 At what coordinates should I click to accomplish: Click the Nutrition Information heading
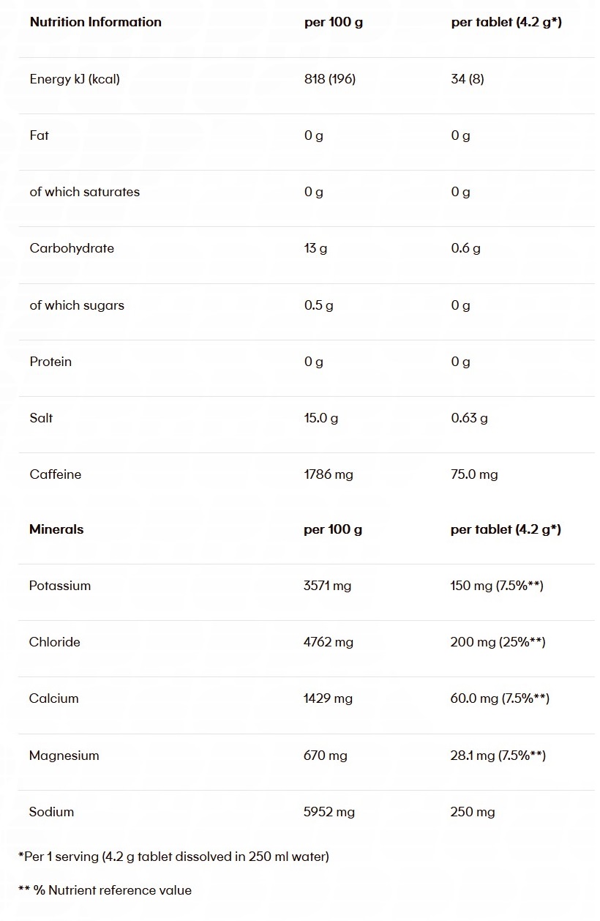point(95,22)
